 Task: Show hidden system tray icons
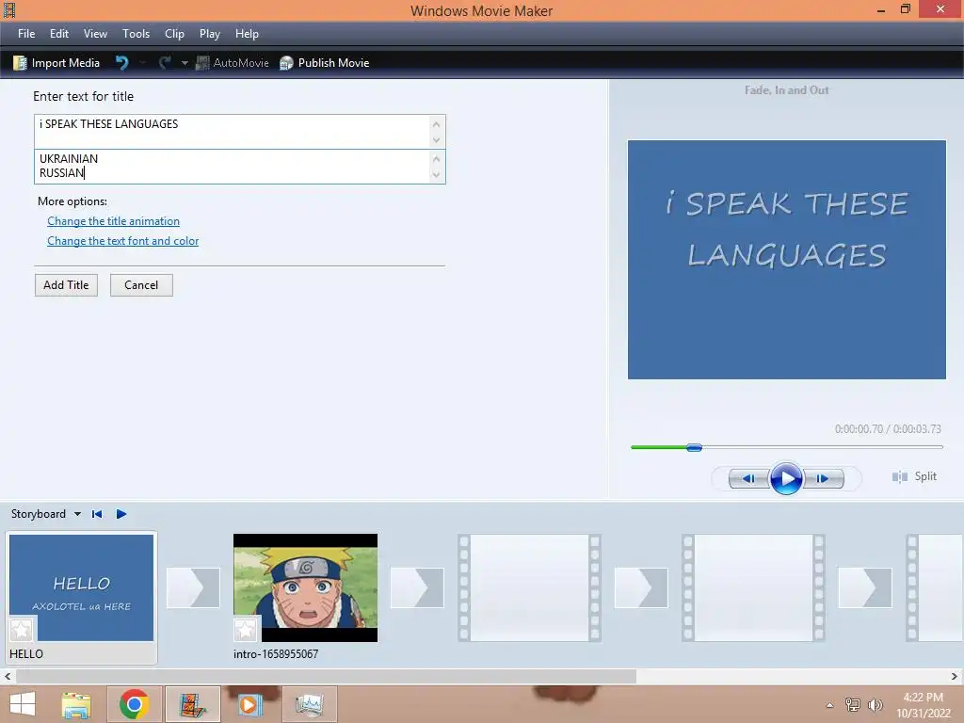pyautogui.click(x=829, y=705)
